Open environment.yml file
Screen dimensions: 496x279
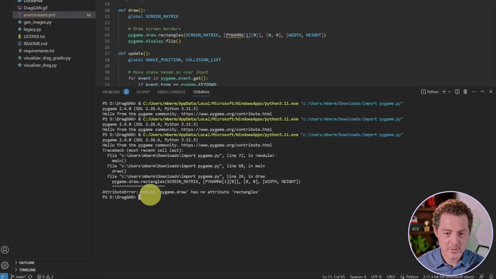click(x=39, y=15)
